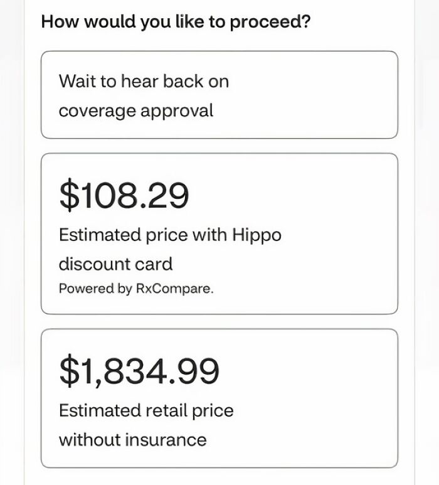This screenshot has height=485, width=439.
Task: Tap the coverage approval text line
Action: point(136,110)
